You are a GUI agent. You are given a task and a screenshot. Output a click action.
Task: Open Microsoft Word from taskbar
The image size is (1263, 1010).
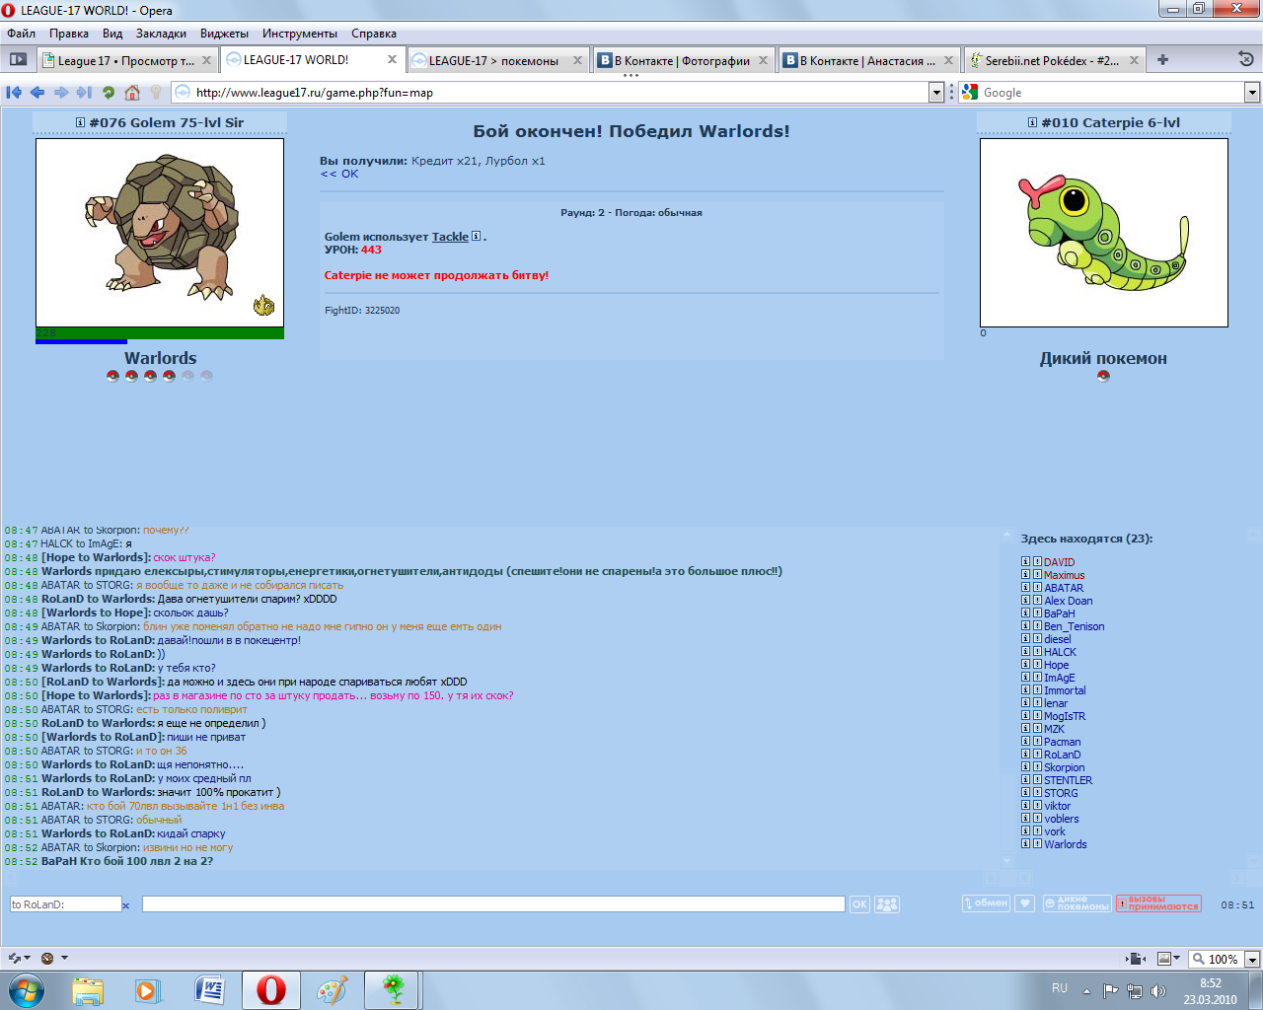(209, 990)
